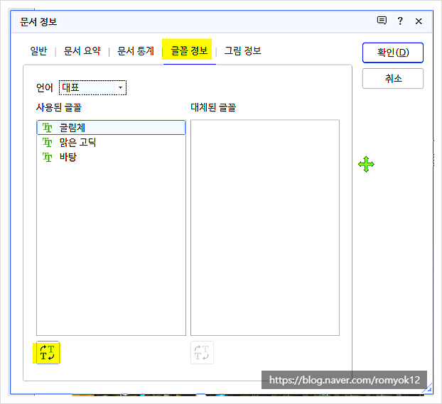The image size is (442, 404).
Task: Click the speech bubble icon in the title bar
Action: point(382,21)
